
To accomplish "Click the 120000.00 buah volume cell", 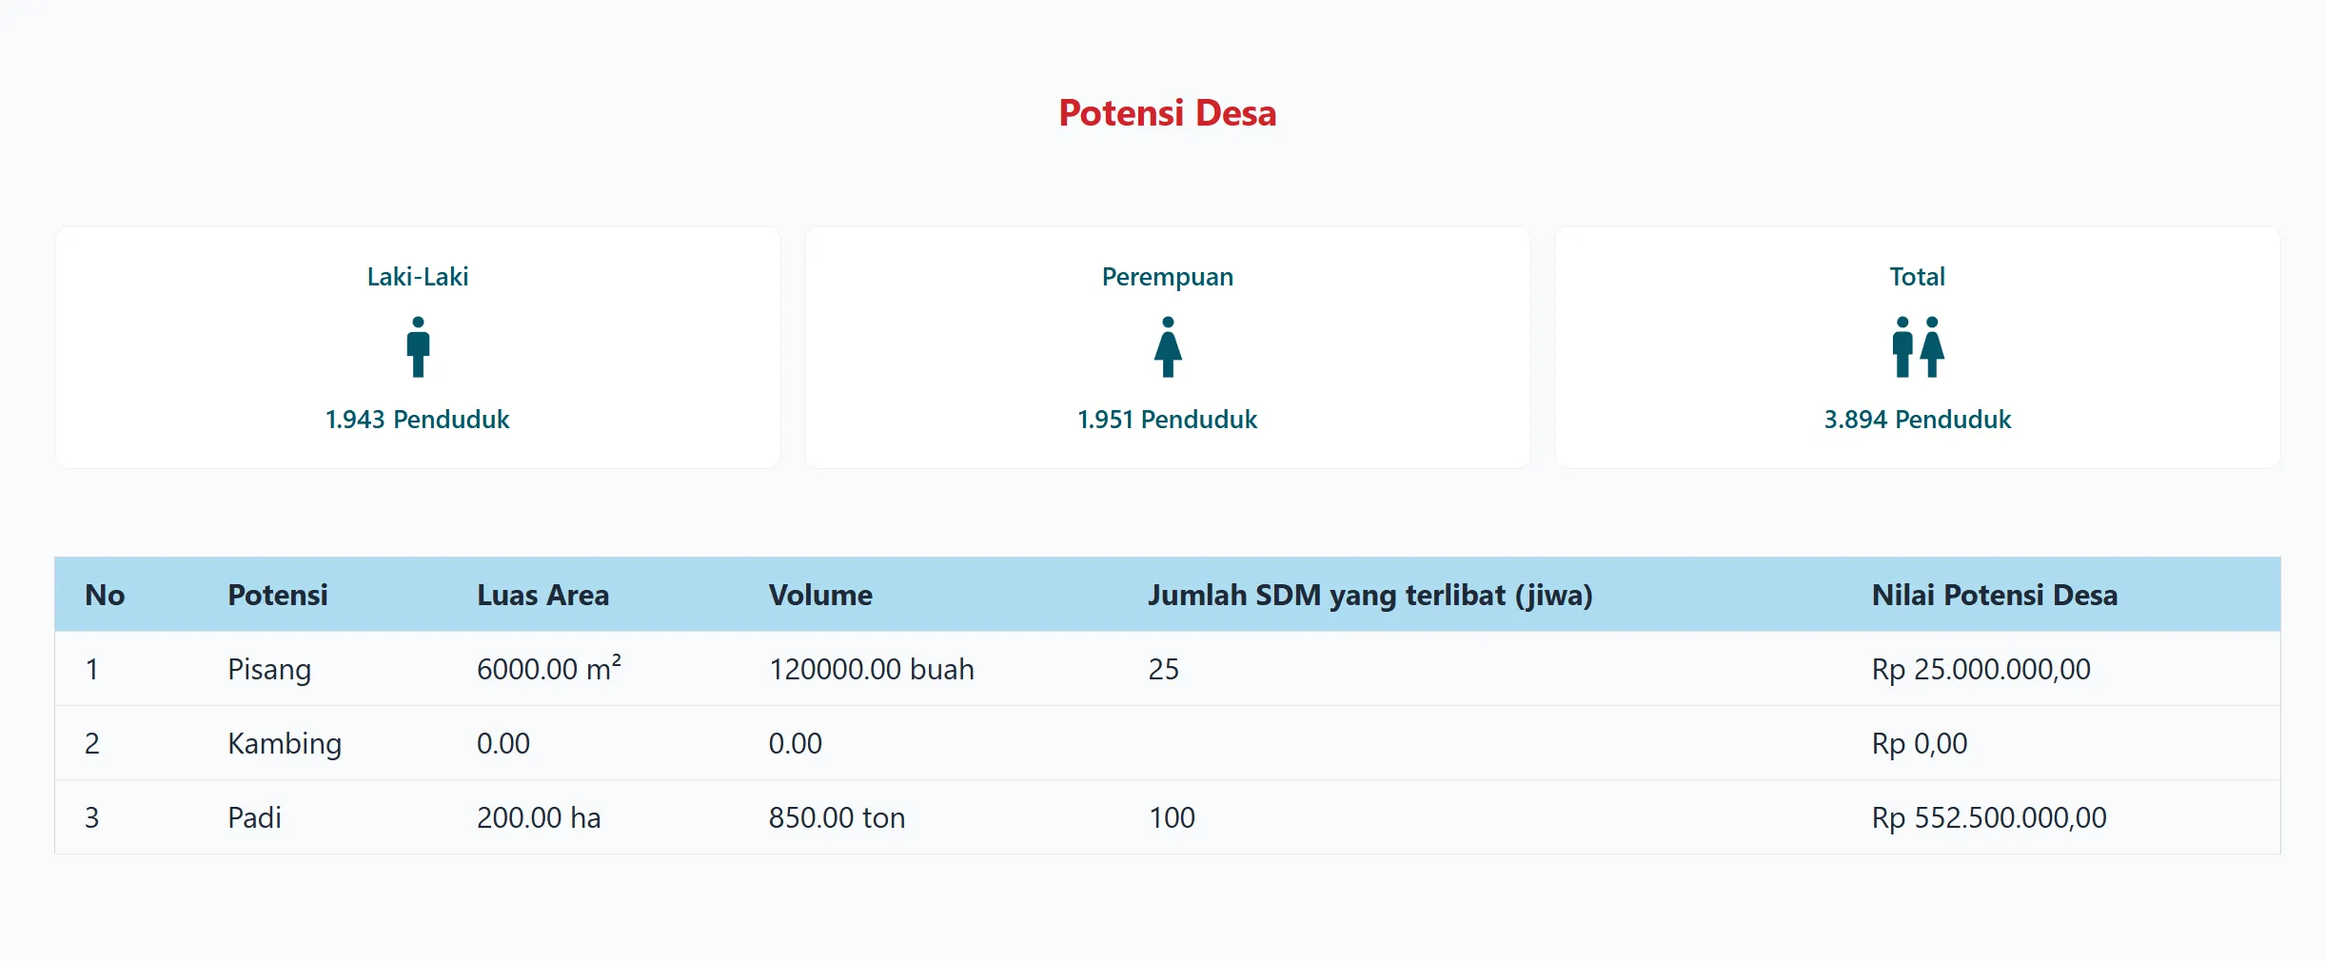I will tap(871, 670).
